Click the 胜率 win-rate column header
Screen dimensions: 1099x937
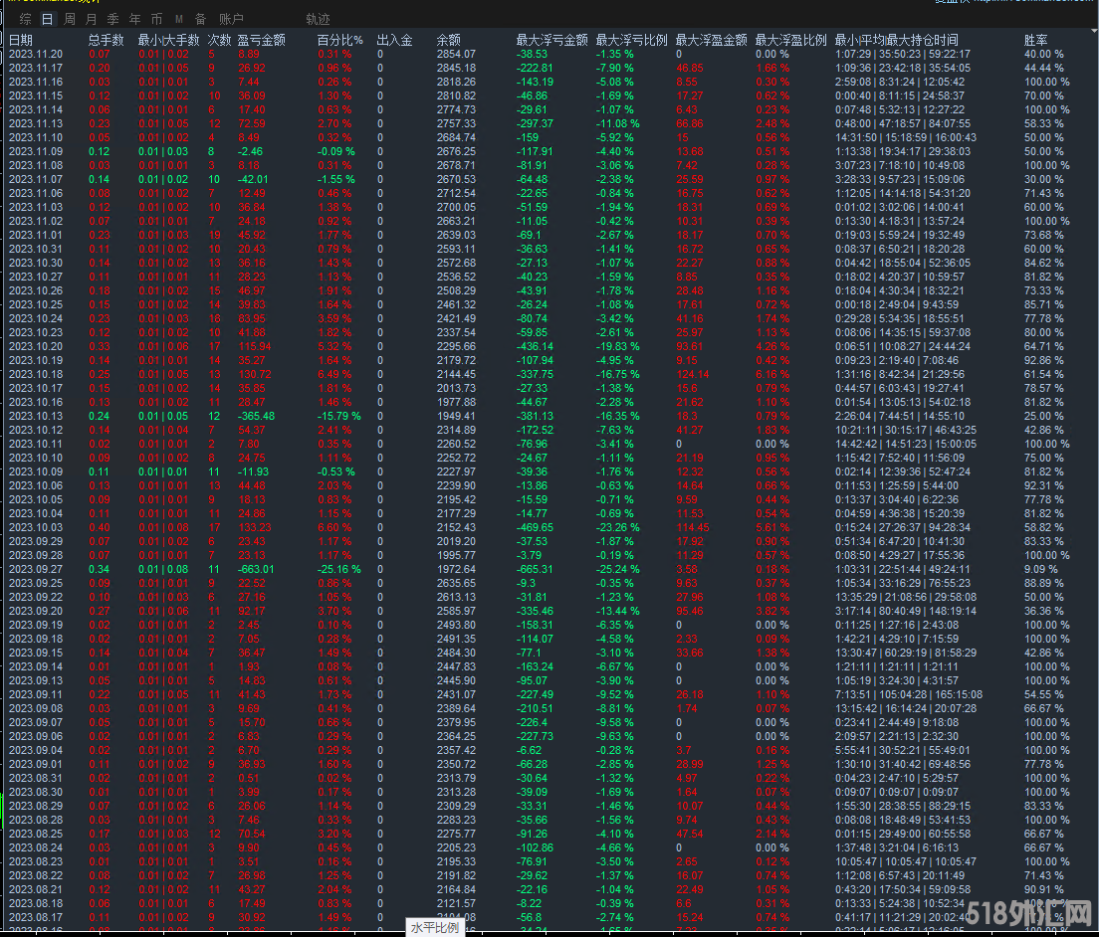point(1036,40)
